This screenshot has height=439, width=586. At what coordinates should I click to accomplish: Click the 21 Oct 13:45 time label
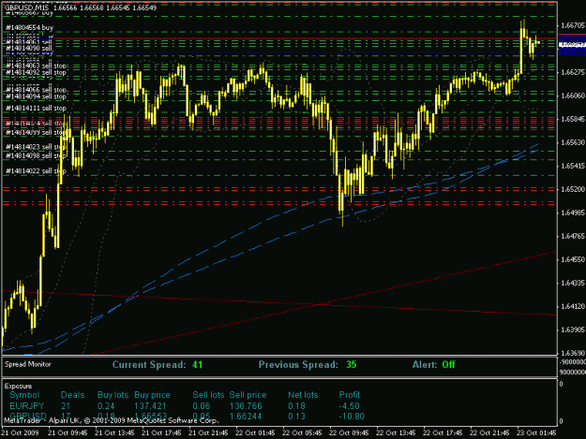(x=114, y=433)
